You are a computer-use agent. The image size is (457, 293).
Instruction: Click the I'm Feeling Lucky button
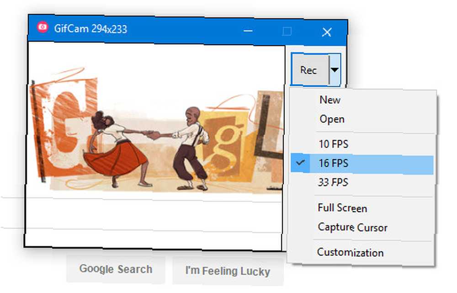tap(228, 271)
